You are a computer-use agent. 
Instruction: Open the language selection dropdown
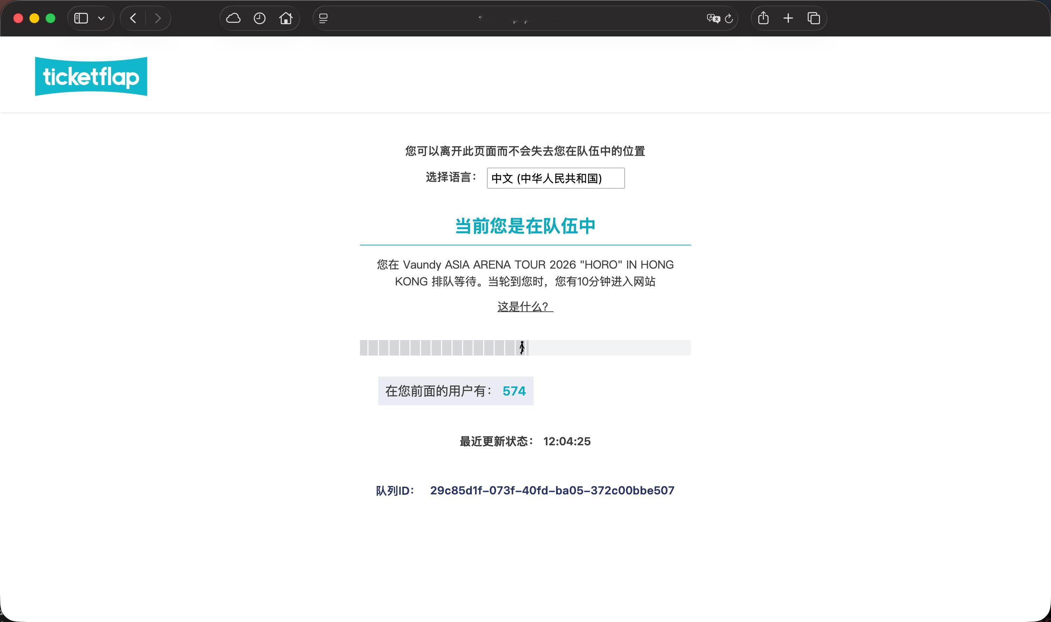(x=556, y=178)
